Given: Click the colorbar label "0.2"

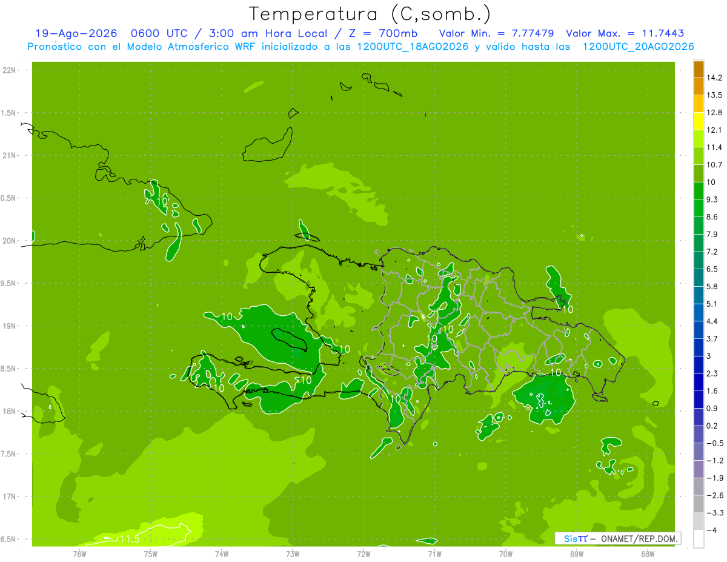Looking at the screenshot, I should click(713, 426).
